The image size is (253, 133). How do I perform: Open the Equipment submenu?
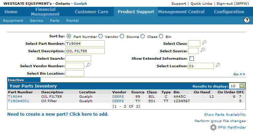(13, 21)
